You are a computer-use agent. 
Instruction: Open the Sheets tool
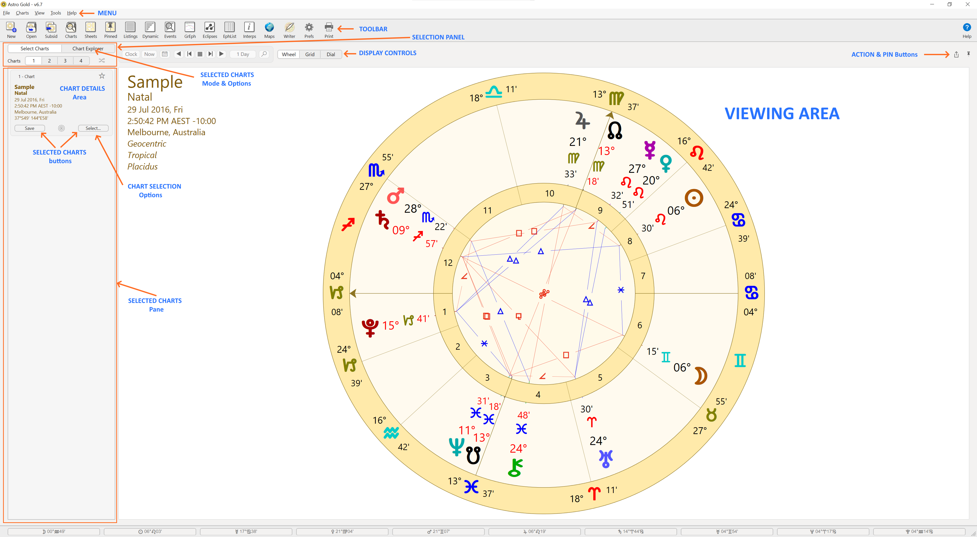coord(91,30)
